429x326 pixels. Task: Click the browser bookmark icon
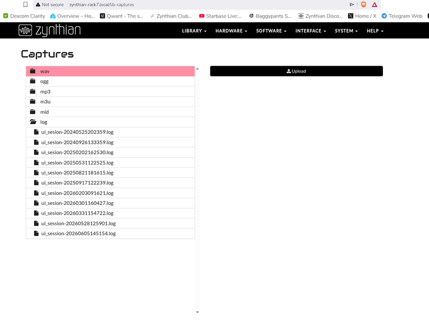click(25, 4)
